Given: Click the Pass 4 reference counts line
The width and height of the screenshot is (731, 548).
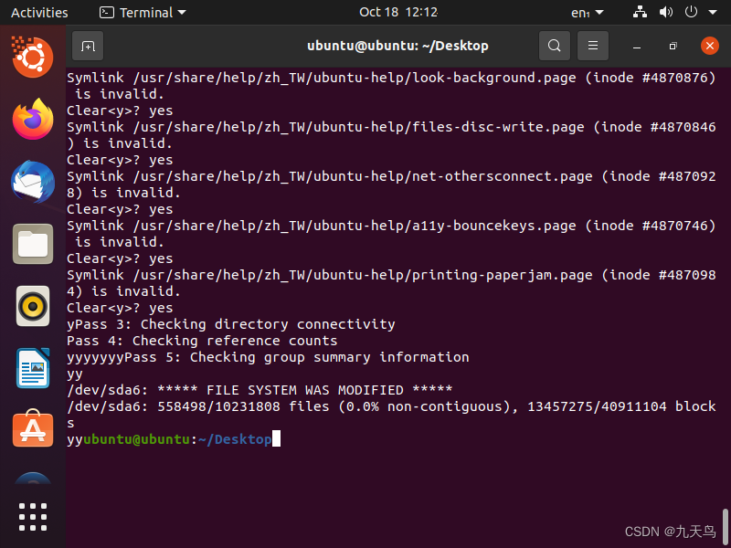Looking at the screenshot, I should pos(202,341).
